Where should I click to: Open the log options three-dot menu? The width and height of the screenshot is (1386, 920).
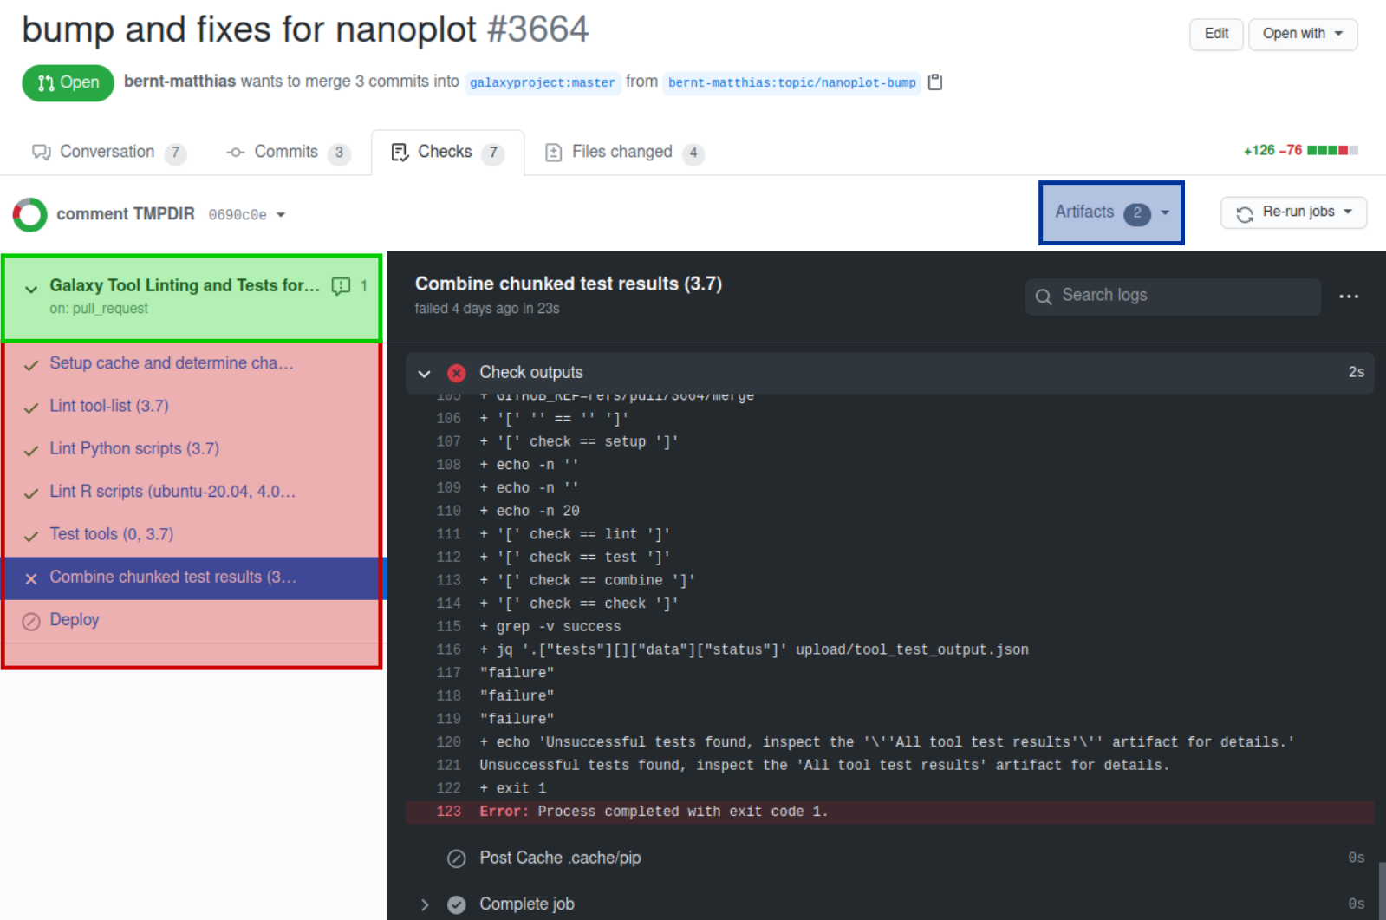point(1349,297)
